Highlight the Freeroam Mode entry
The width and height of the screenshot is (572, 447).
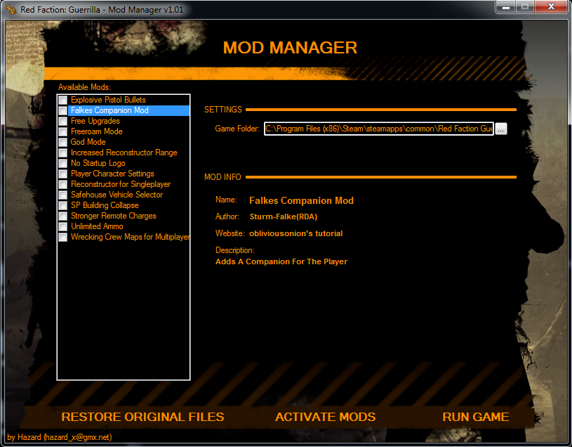tap(96, 131)
